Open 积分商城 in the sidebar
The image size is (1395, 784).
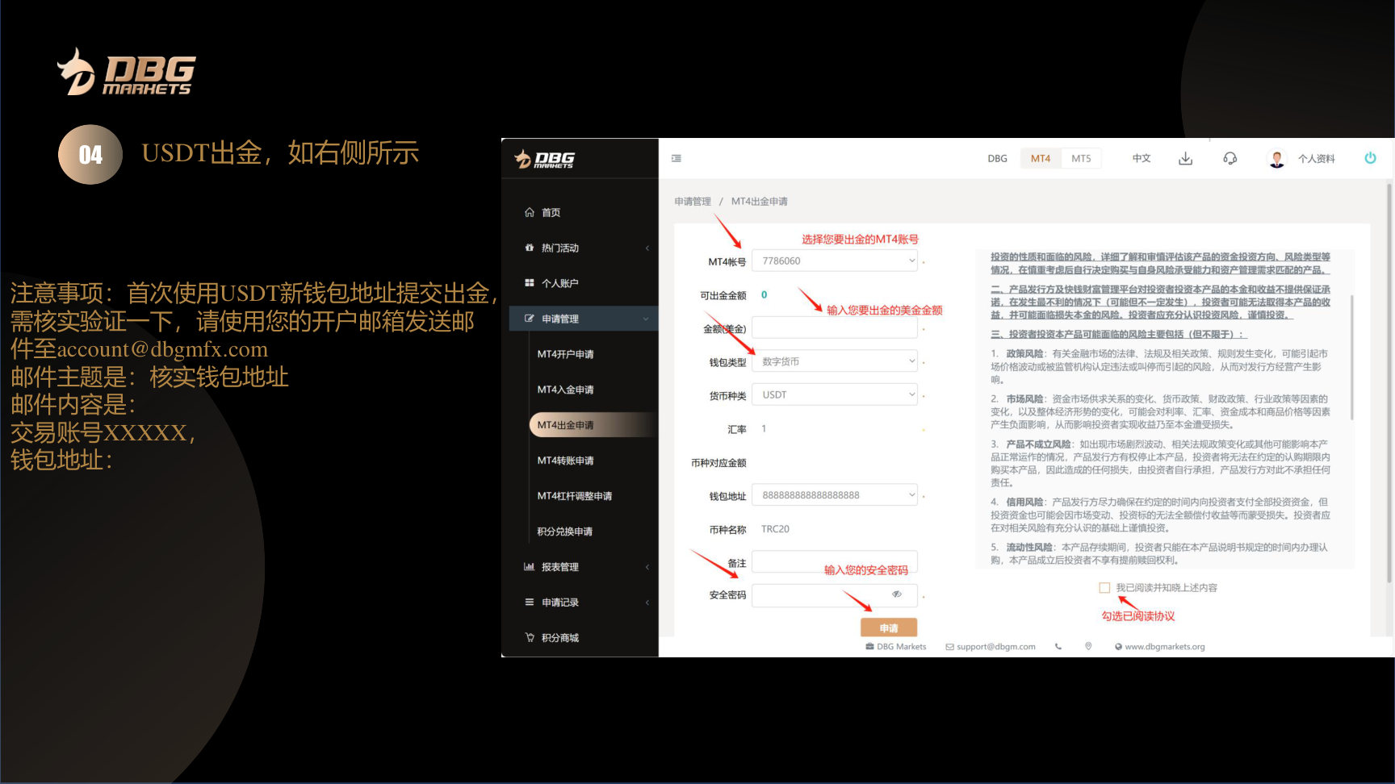(x=559, y=638)
